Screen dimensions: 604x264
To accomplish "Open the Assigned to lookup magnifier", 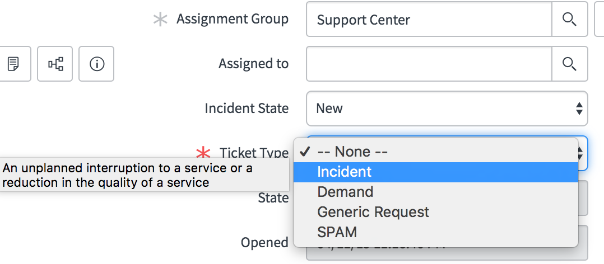I will coord(570,64).
